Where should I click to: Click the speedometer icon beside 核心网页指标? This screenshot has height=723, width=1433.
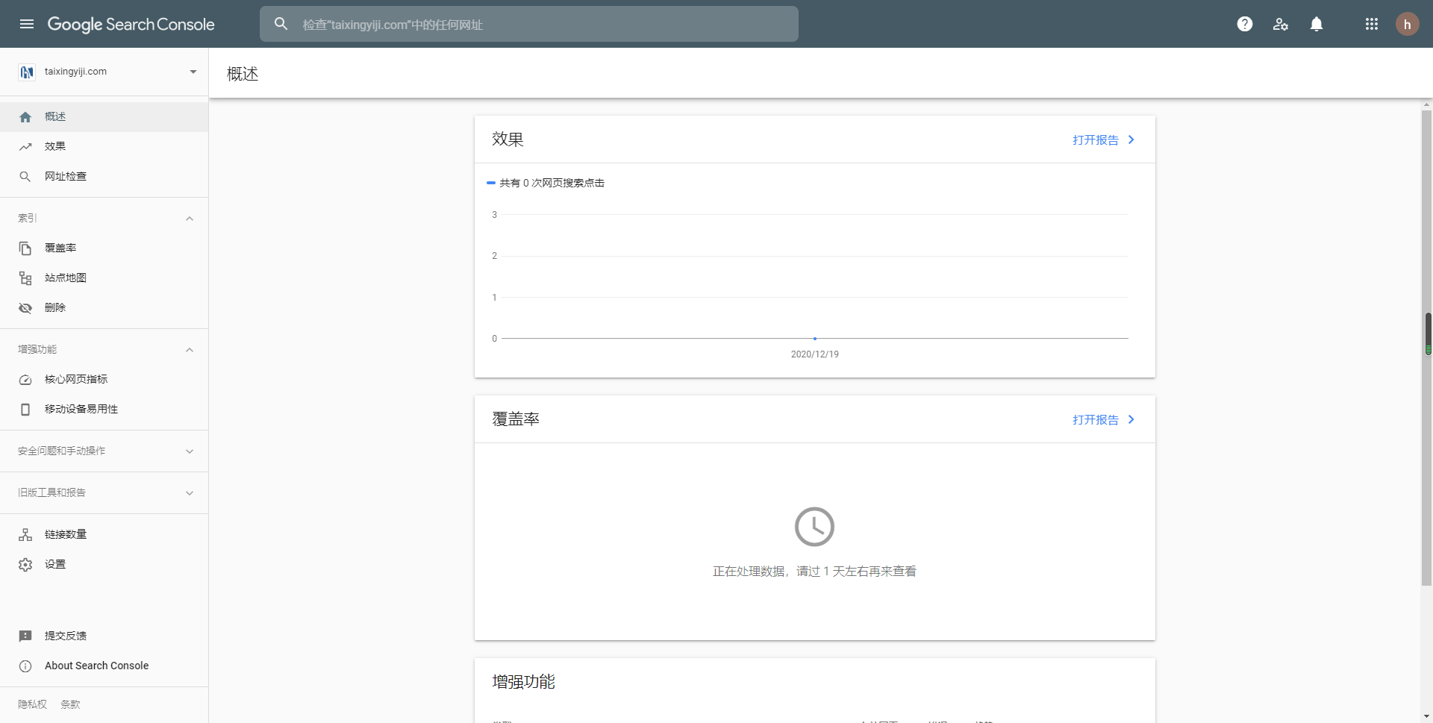25,380
